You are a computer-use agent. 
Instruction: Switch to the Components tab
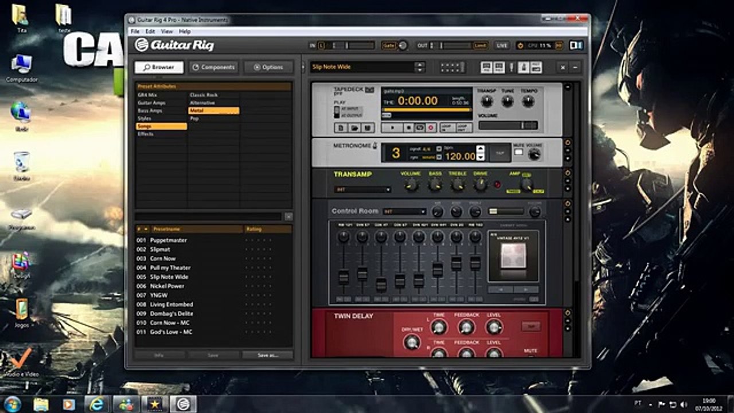[213, 67]
